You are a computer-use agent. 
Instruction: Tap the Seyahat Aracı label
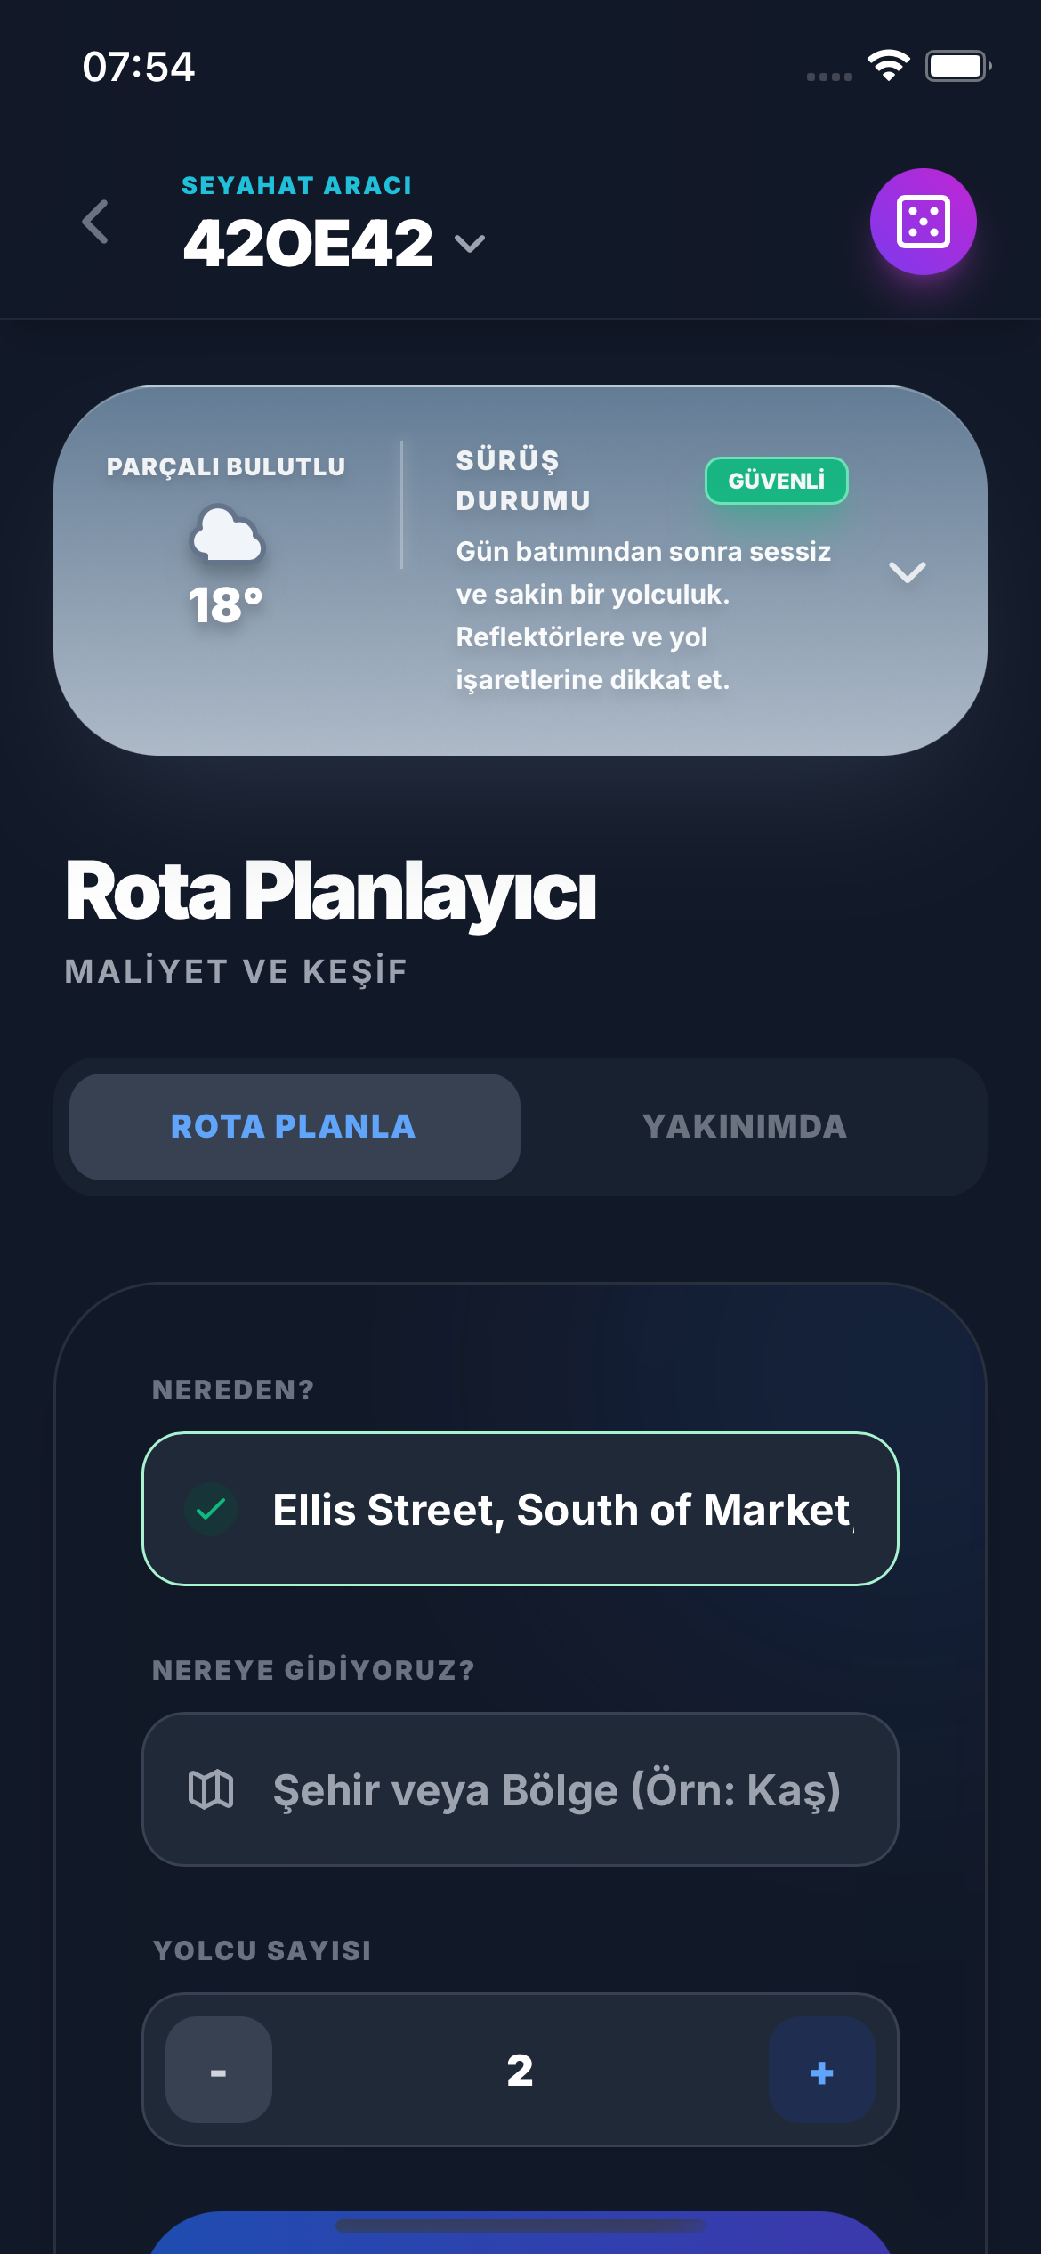click(x=296, y=185)
